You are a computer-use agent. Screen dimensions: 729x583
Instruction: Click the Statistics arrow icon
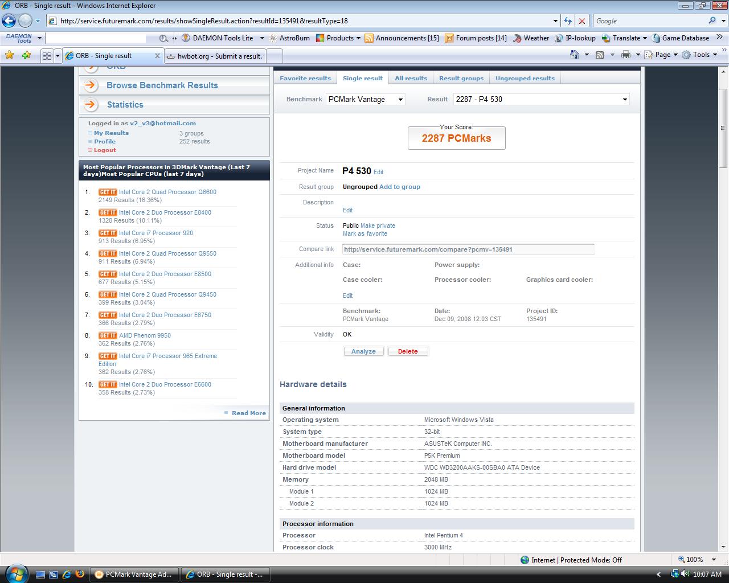(x=91, y=105)
